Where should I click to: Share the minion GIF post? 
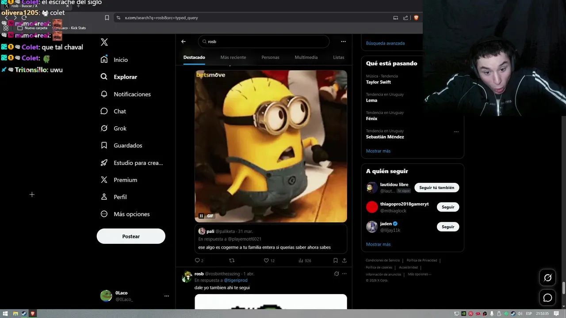coord(344,261)
